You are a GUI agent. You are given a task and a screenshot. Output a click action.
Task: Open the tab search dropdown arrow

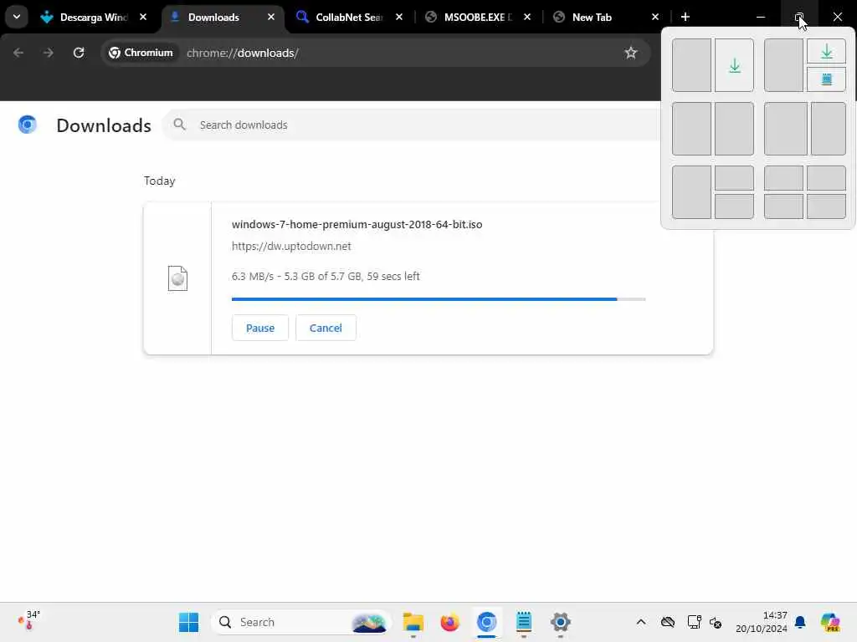17,17
